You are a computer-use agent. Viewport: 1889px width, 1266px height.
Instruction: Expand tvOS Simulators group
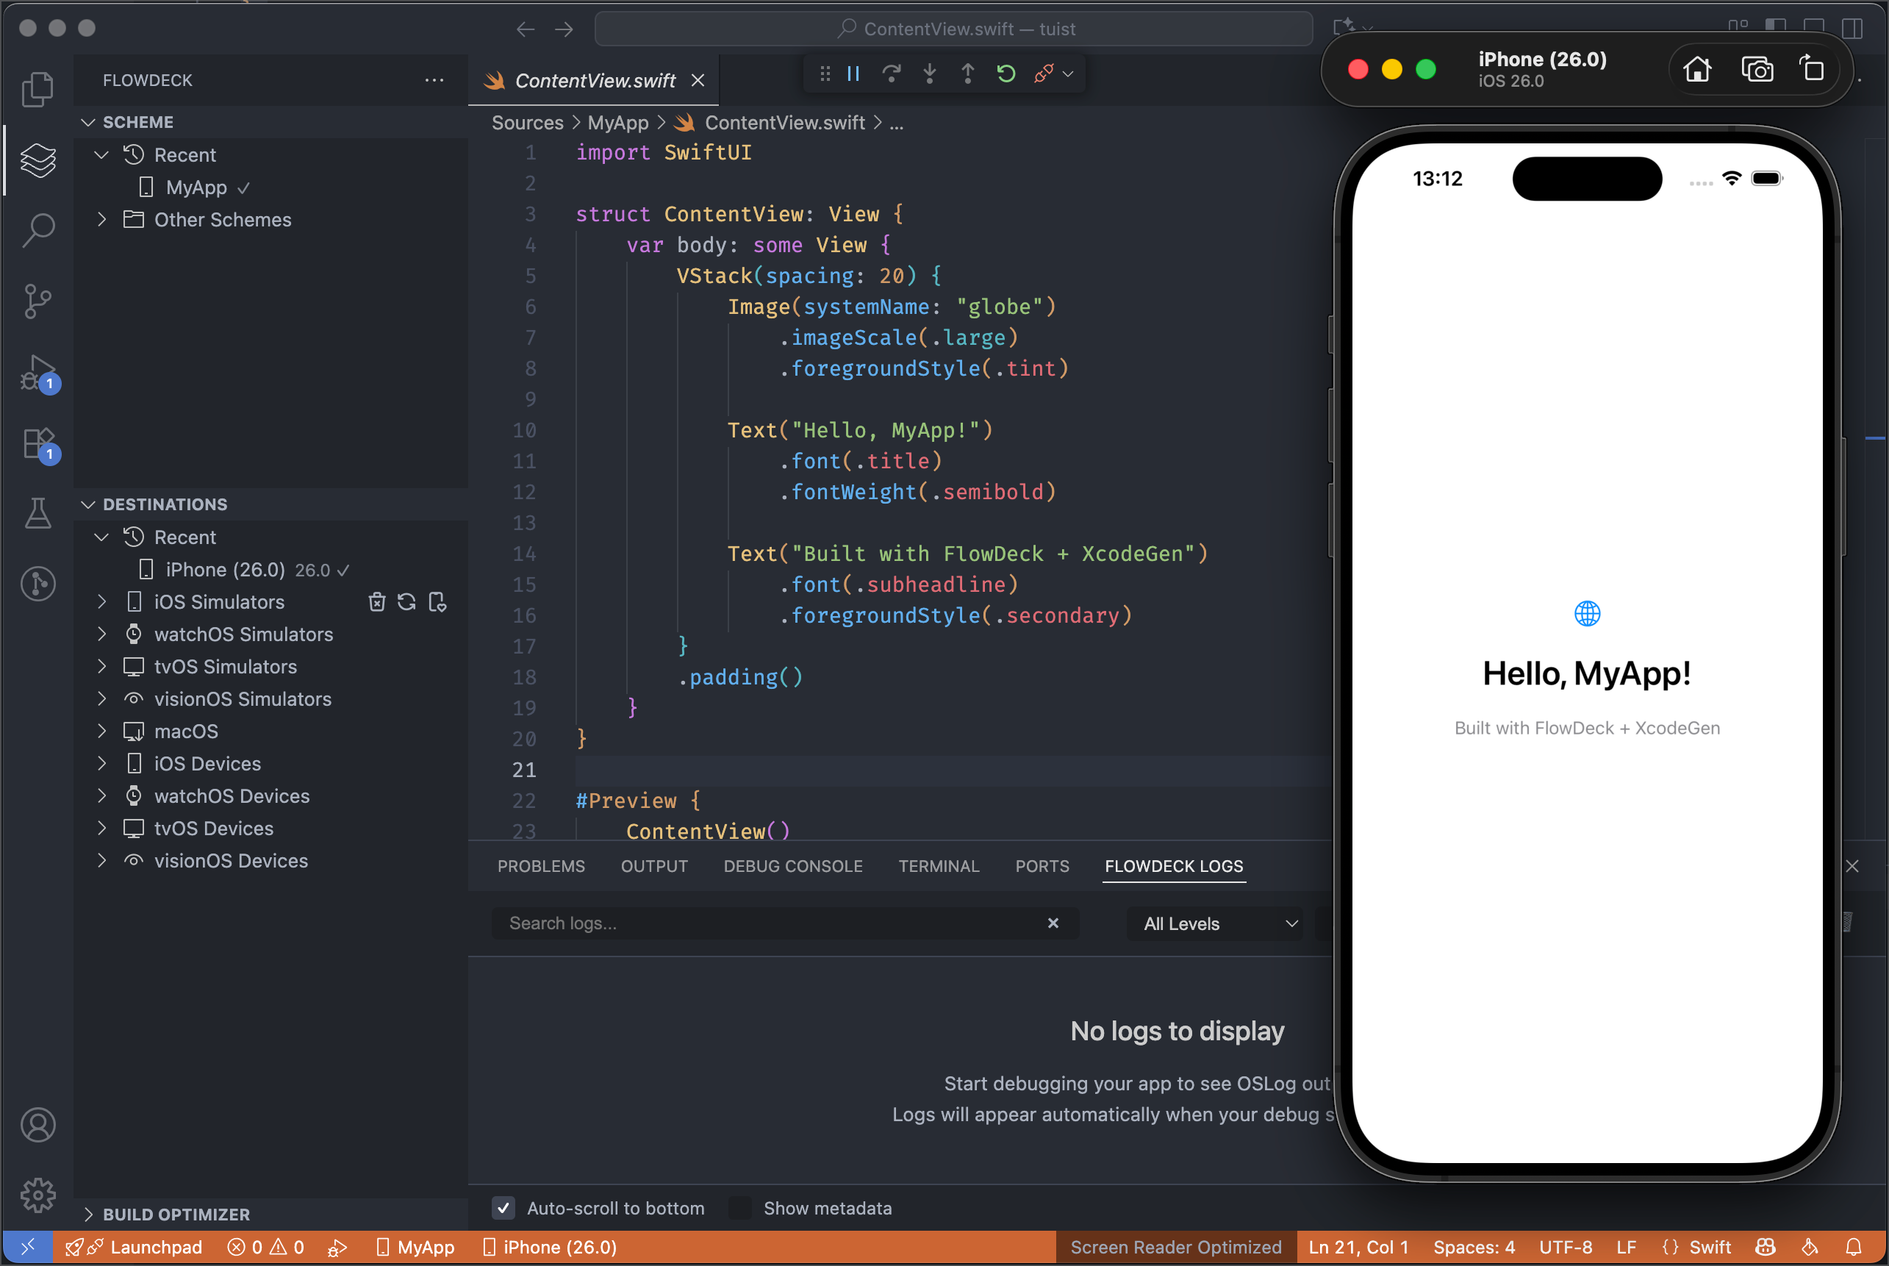pos(101,666)
